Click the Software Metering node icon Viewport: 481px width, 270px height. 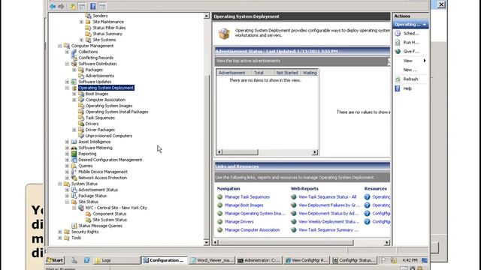tap(74, 148)
